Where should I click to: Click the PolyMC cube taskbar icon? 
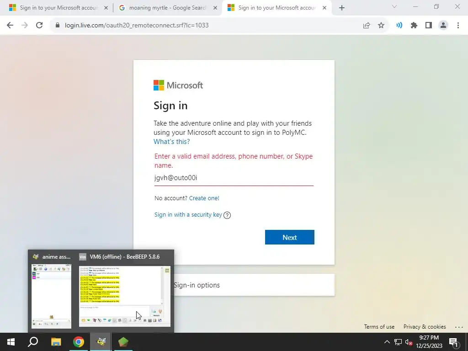point(123,342)
